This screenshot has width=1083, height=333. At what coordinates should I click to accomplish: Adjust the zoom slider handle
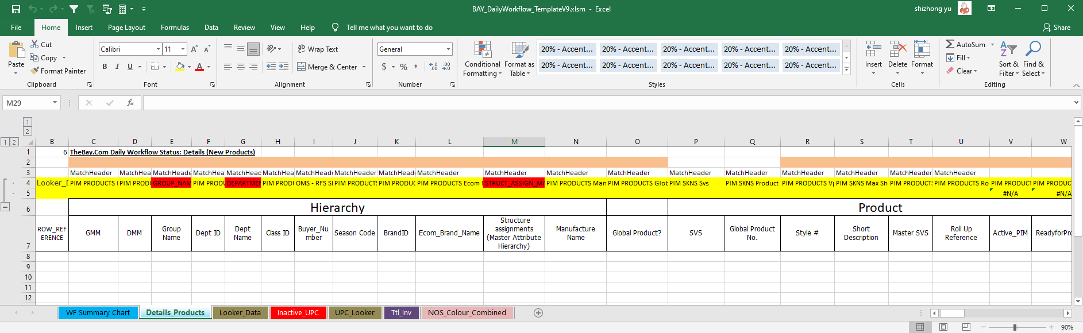[x=1015, y=327]
